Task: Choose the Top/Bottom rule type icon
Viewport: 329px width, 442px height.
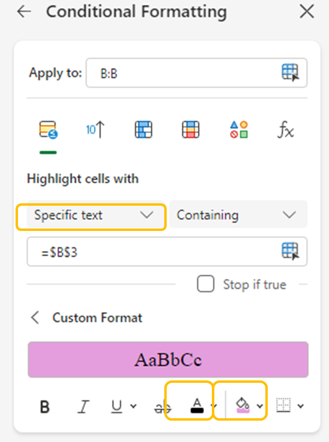Action: pos(95,130)
